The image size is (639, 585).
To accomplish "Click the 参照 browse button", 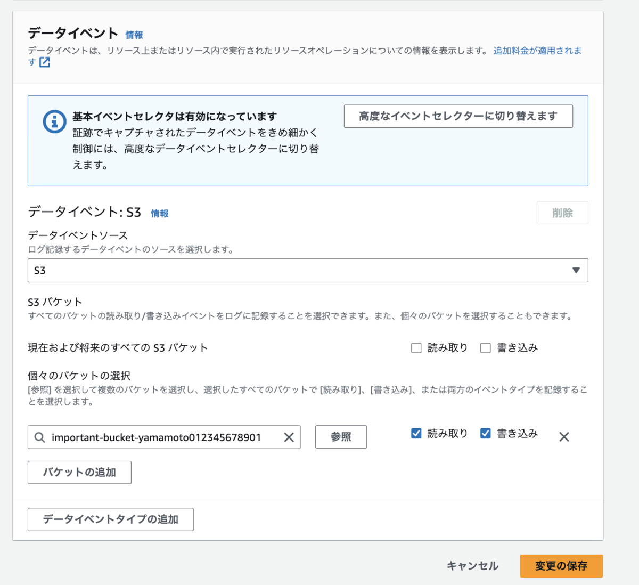I will pos(341,437).
